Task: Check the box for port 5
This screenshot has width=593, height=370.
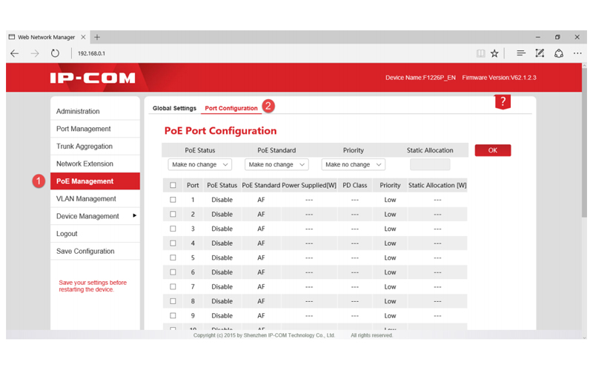Action: tap(173, 258)
